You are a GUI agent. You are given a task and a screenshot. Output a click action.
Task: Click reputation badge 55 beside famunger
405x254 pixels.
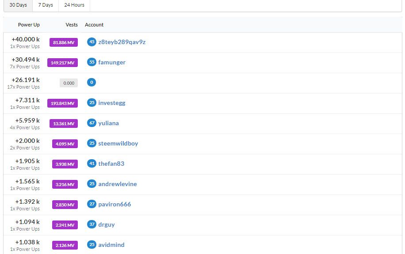(92, 62)
